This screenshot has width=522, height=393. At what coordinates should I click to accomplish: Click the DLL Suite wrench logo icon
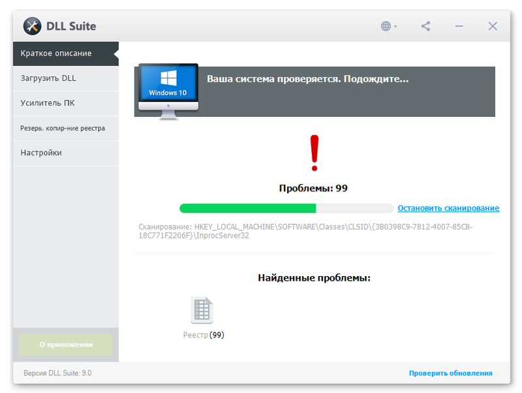(32, 26)
